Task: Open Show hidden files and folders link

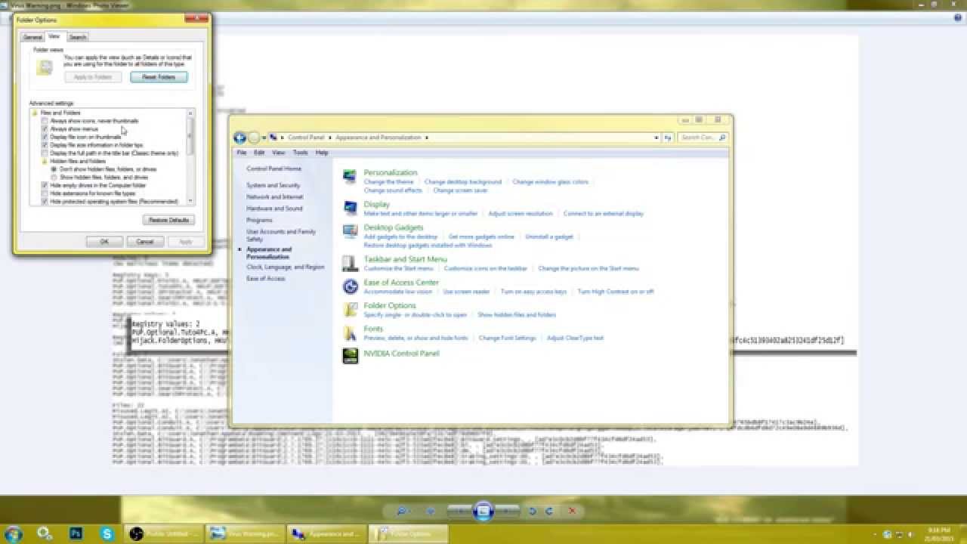Action: 517,314
